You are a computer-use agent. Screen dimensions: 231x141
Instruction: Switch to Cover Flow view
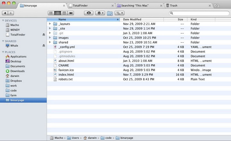(x=71, y=13)
